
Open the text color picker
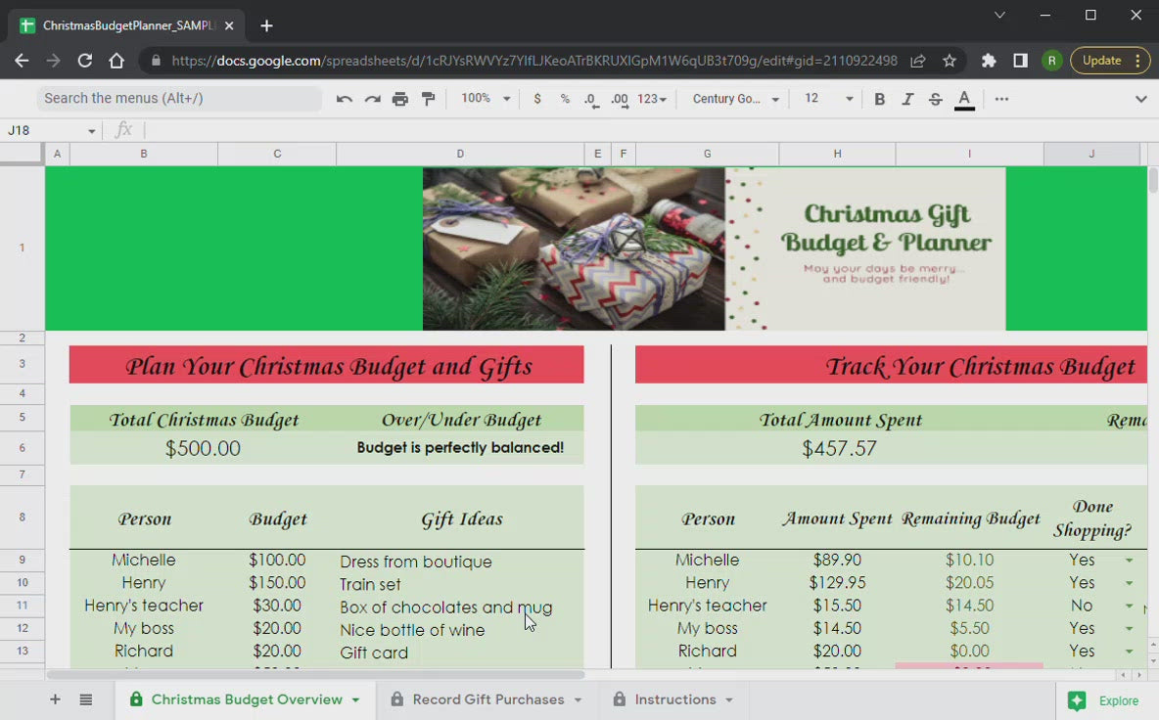pos(964,99)
